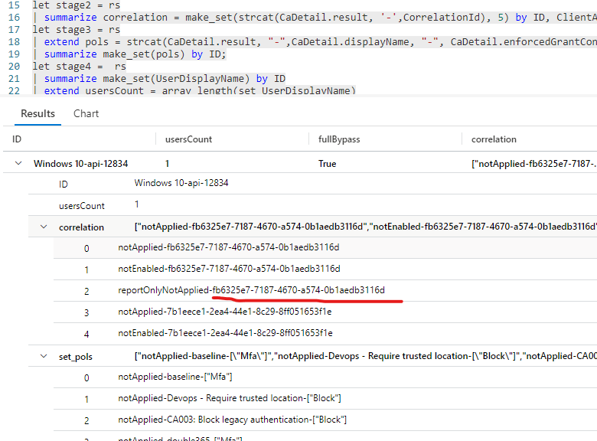The height and width of the screenshot is (441, 597).
Task: Select the CA003 Block legacy authentication entry
Action: point(232,420)
